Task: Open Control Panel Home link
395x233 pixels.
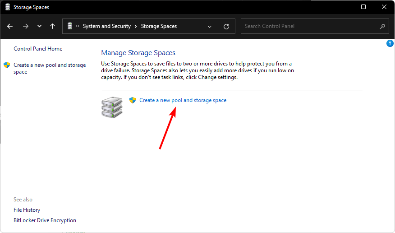Action: point(38,49)
